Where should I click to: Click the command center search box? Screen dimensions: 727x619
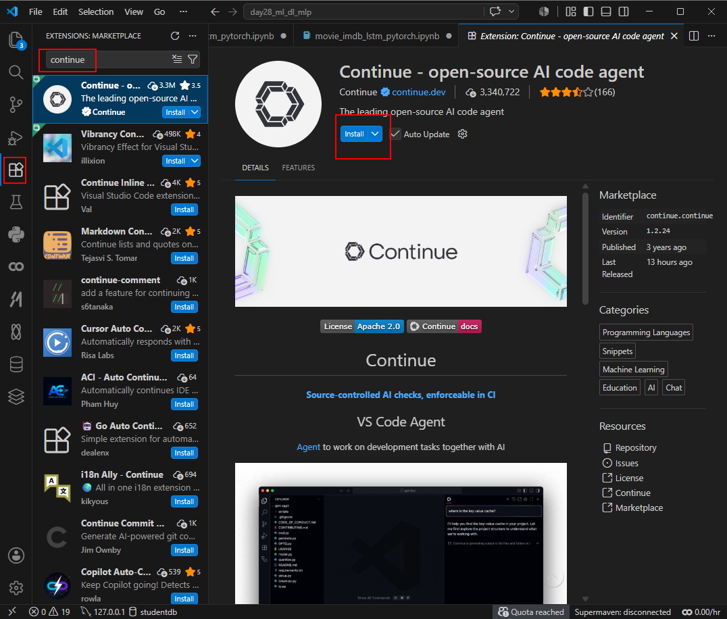point(363,11)
